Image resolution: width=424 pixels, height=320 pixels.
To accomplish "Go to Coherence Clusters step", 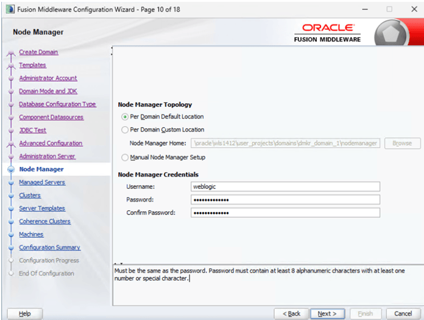I will 44,221.
